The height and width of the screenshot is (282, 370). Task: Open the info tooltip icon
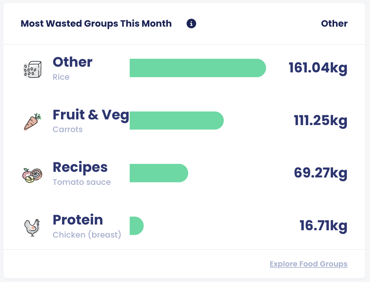[x=191, y=23]
